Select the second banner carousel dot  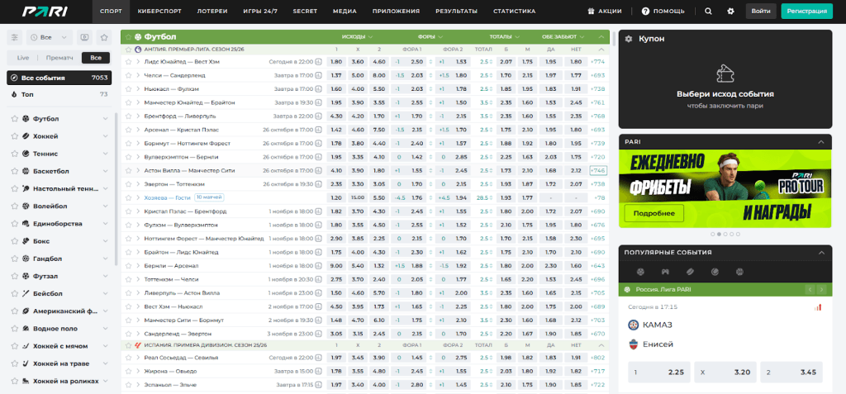[719, 235]
